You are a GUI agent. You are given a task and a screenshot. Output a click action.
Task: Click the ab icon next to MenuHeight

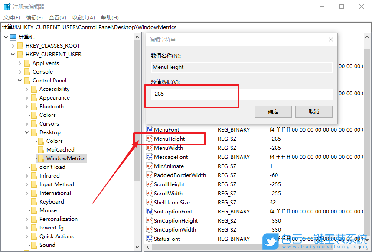tap(150, 139)
